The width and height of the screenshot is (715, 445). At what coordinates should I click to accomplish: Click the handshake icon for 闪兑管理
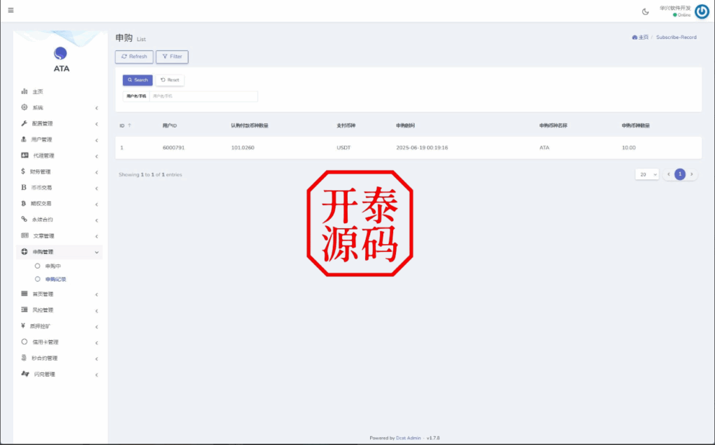pos(25,374)
